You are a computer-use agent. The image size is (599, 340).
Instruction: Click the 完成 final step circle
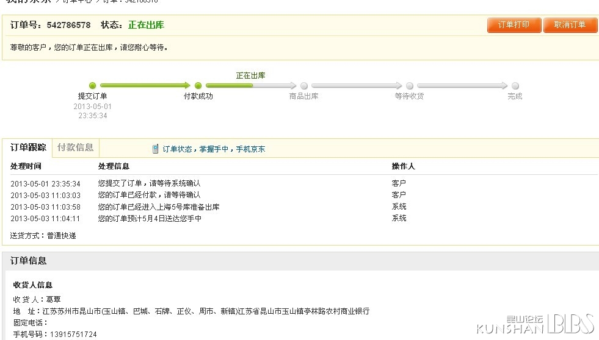[x=515, y=86]
